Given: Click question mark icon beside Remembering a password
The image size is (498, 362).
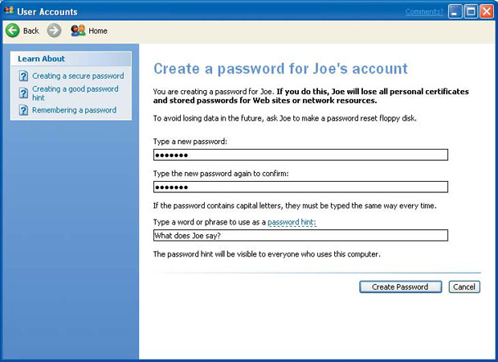Looking at the screenshot, I should pyautogui.click(x=24, y=110).
